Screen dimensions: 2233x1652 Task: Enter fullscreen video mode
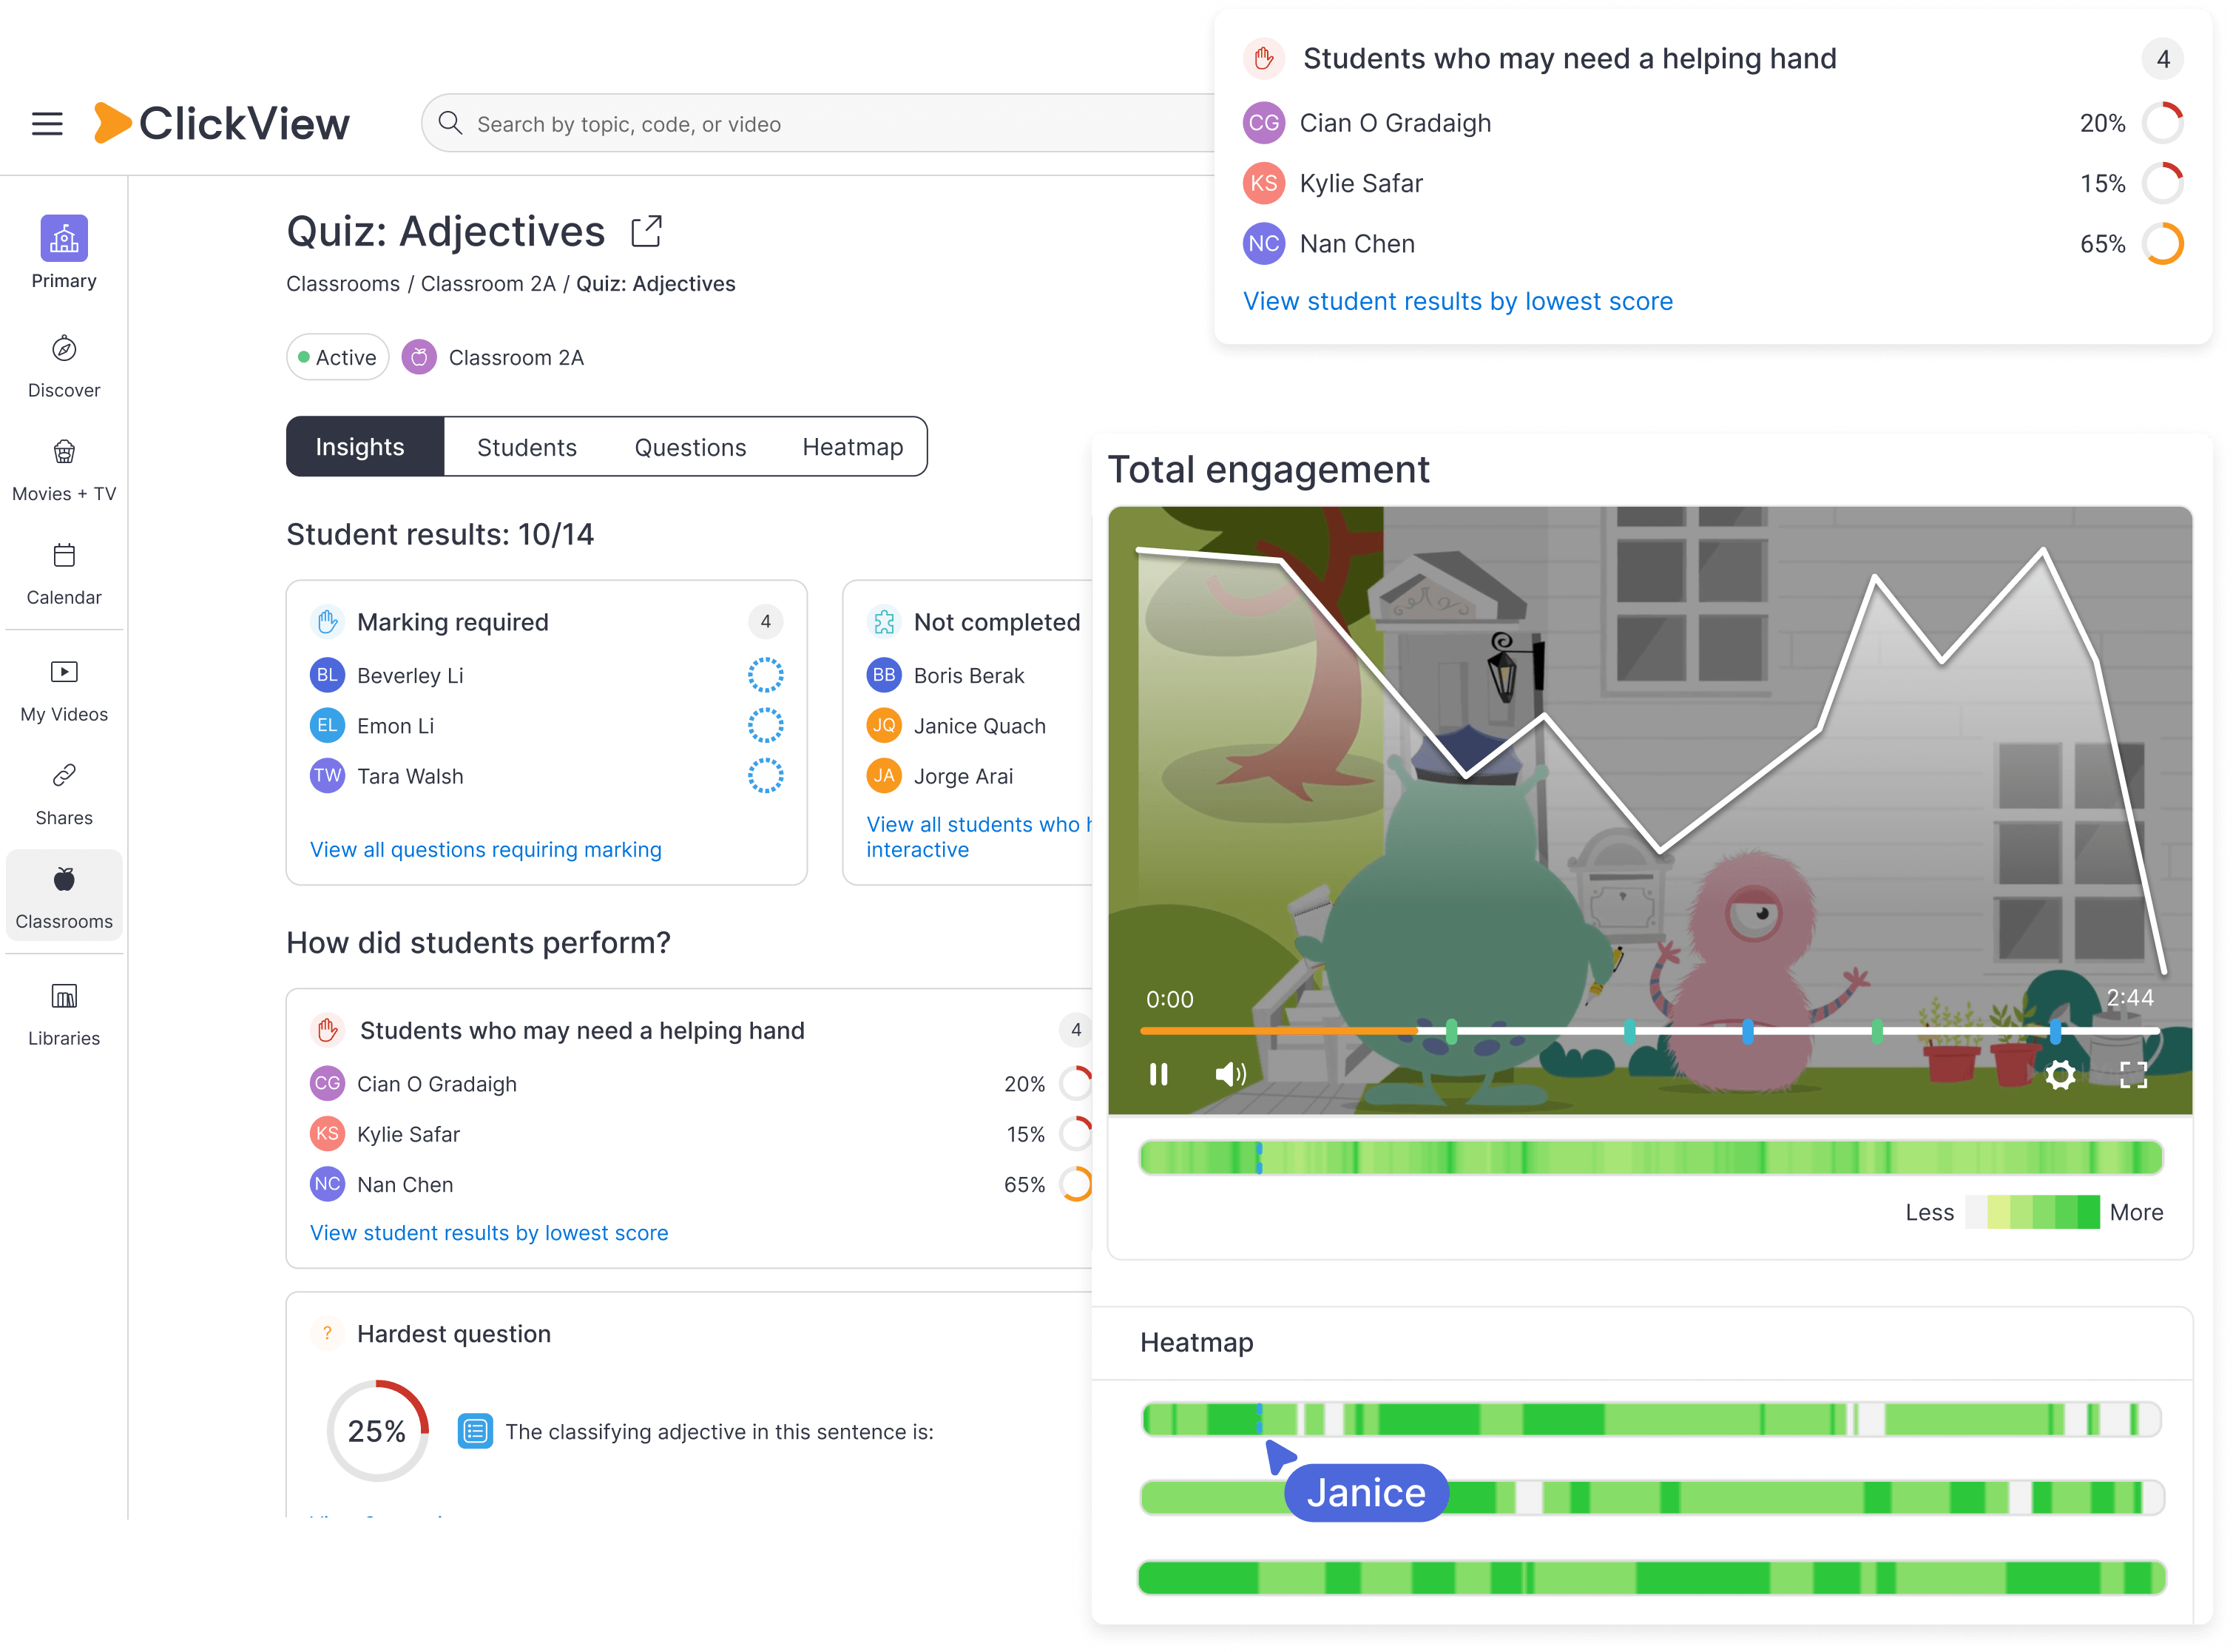tap(2134, 1076)
